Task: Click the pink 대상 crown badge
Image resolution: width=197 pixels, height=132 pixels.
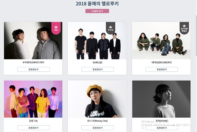Action: [x=56, y=28]
